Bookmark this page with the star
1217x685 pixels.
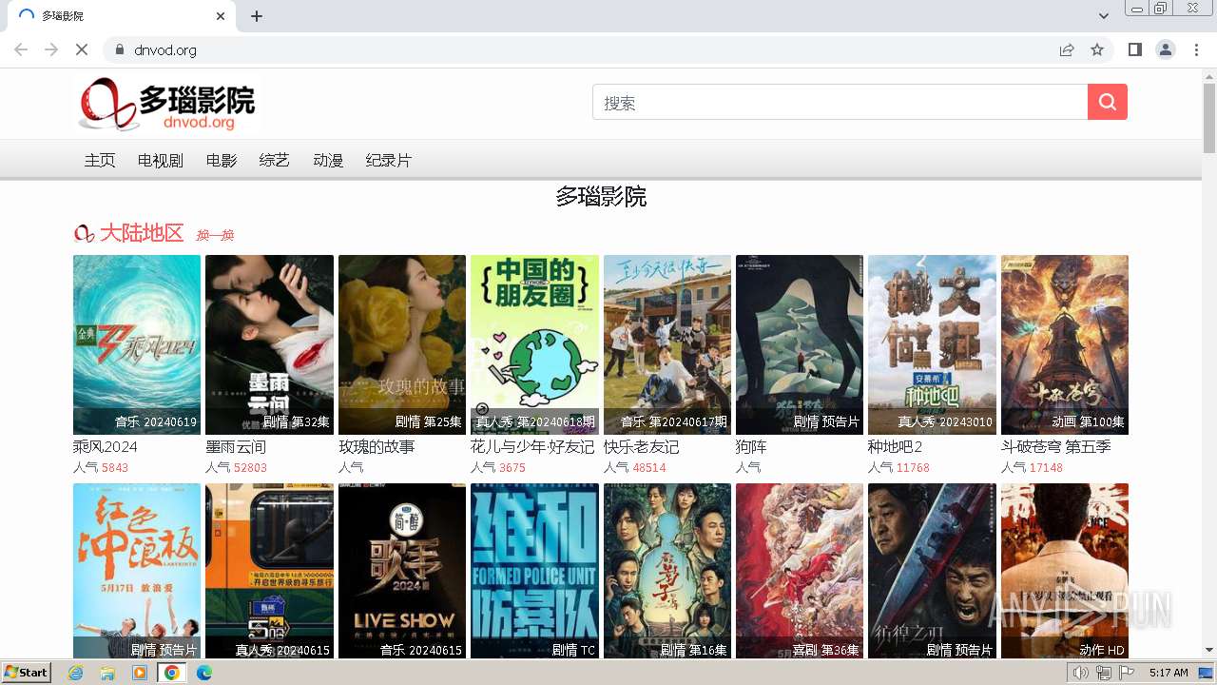(1097, 49)
